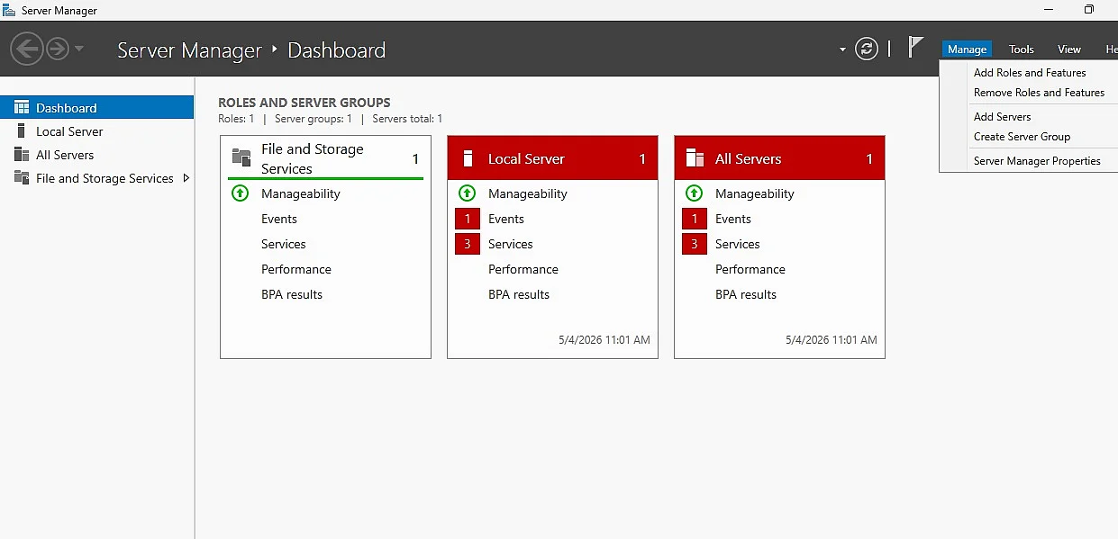Viewport: 1118px width, 539px height.
Task: Open Manageability in Local Server tile
Action: [528, 193]
